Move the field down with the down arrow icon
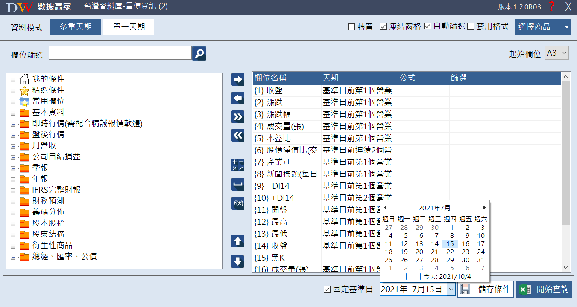577x307 pixels. 237,261
